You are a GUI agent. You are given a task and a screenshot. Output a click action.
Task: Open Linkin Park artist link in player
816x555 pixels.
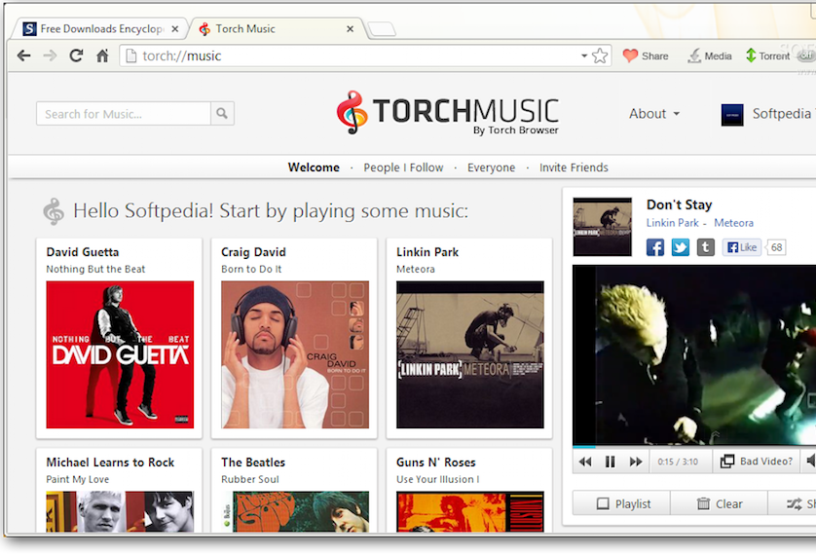(x=672, y=223)
